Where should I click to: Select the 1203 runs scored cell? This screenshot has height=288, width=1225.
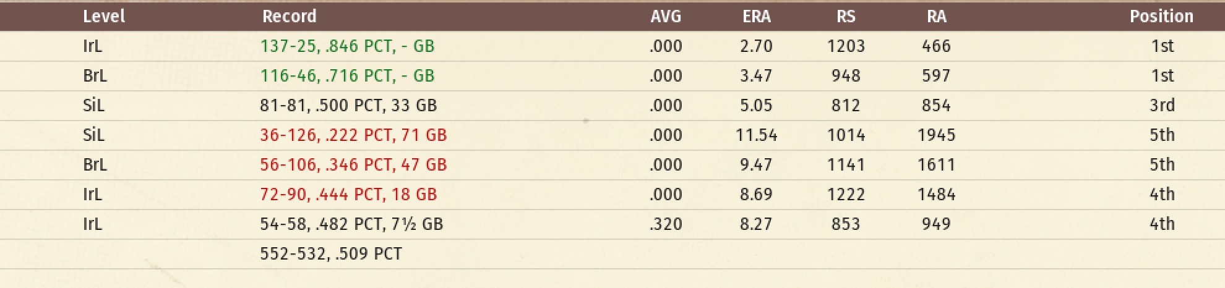[x=846, y=46]
